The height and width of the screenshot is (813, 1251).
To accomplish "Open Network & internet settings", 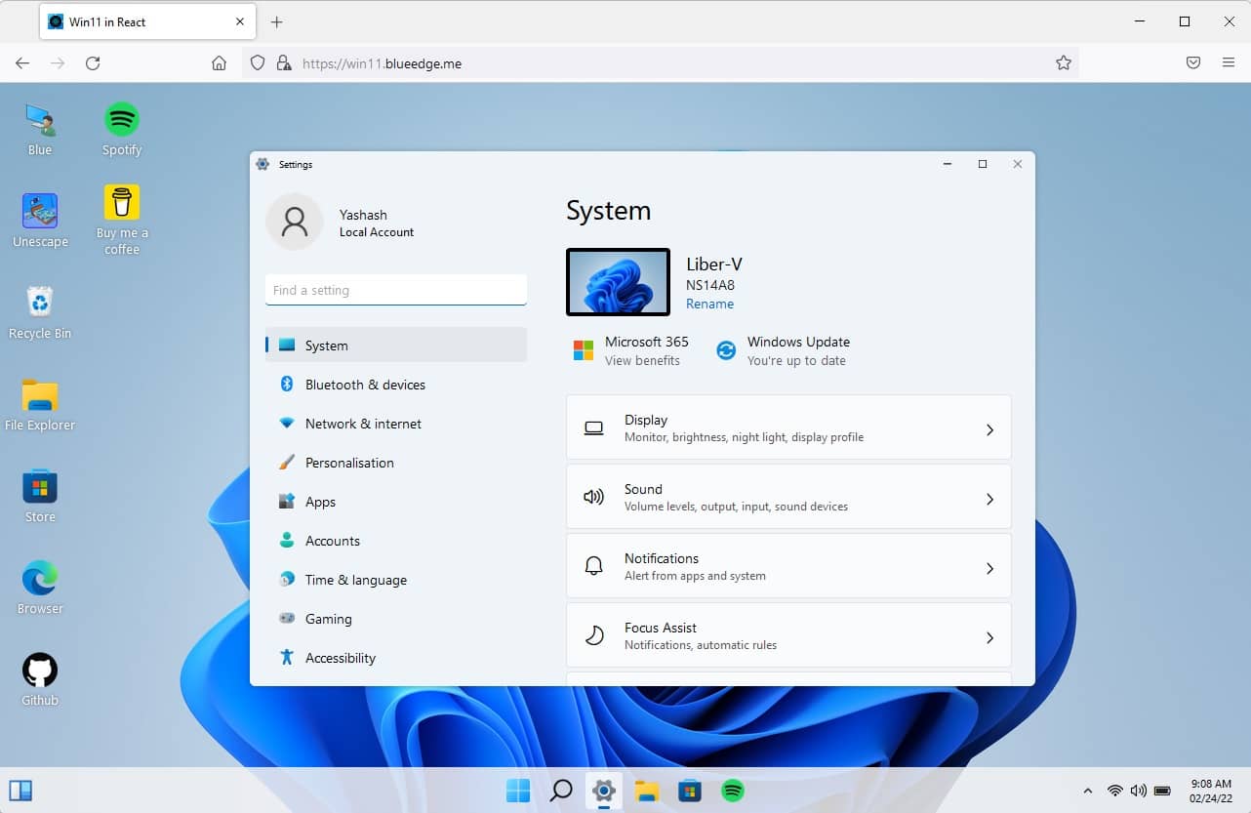I will [x=396, y=424].
